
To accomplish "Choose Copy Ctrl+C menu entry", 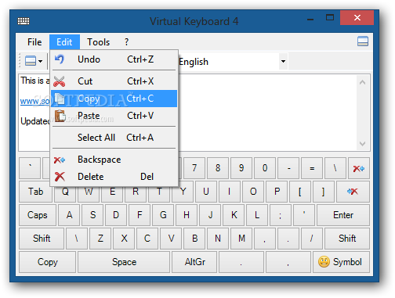I will [x=114, y=99].
